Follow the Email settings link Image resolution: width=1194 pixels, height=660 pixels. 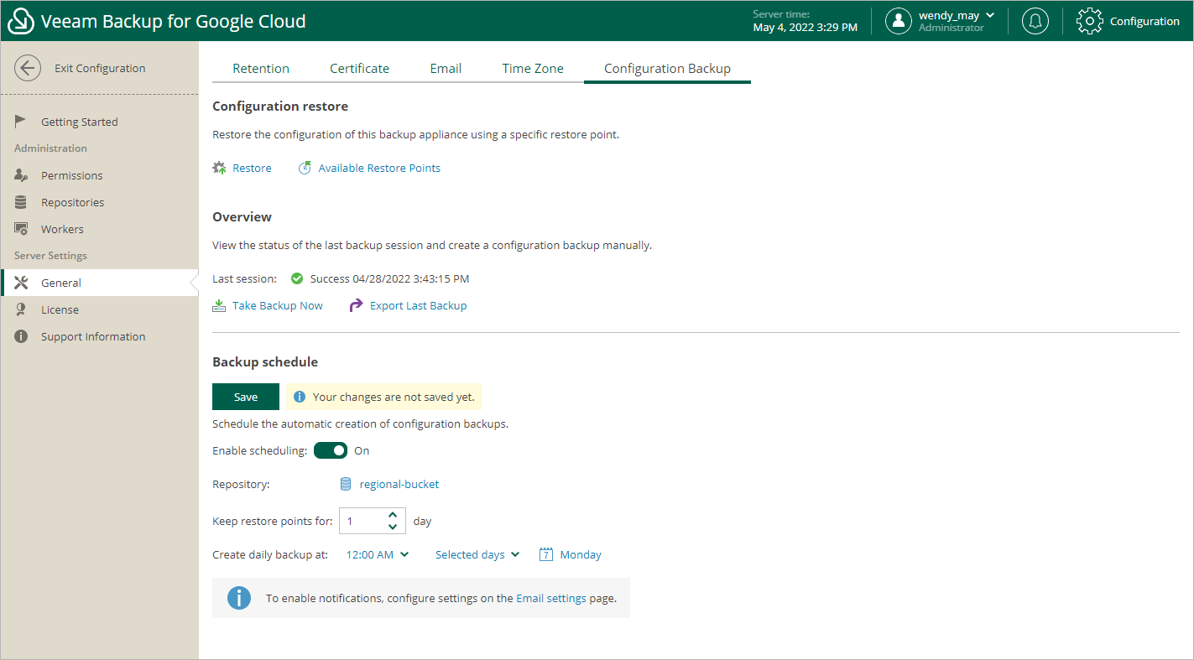coord(551,598)
